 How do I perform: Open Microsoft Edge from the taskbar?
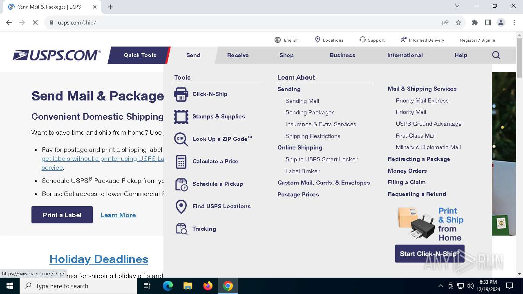coord(168,286)
